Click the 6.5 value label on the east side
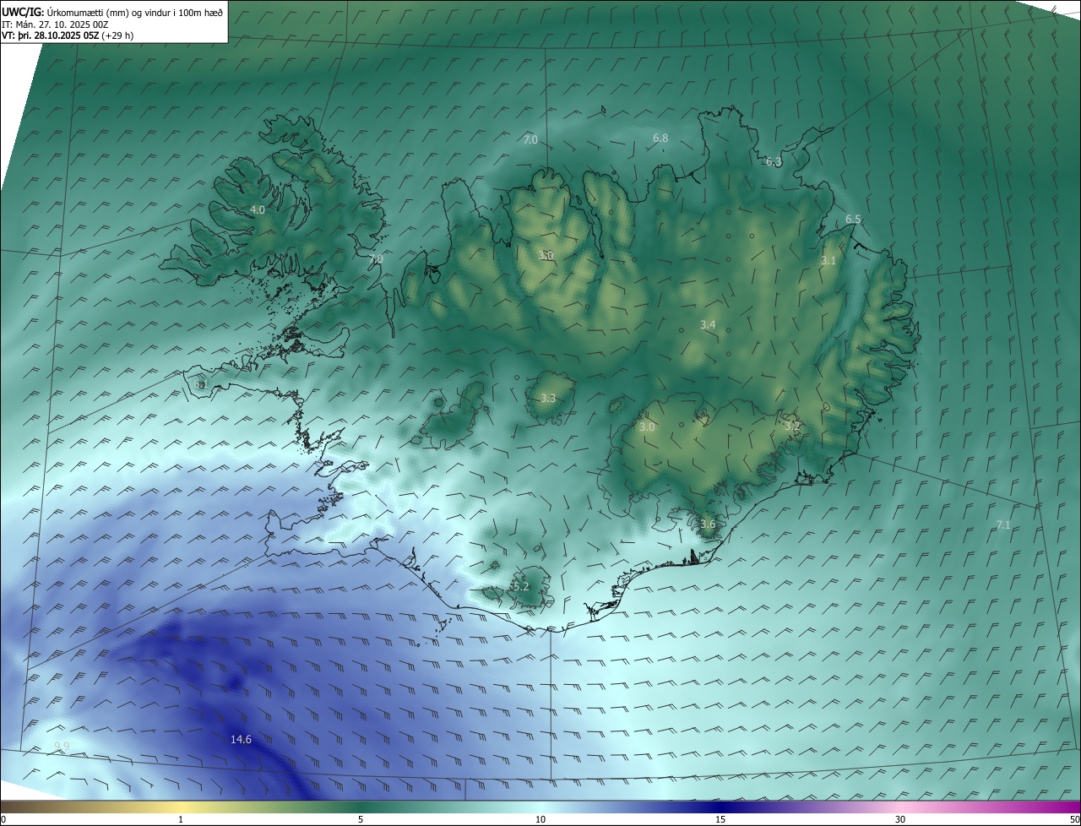 [x=853, y=220]
